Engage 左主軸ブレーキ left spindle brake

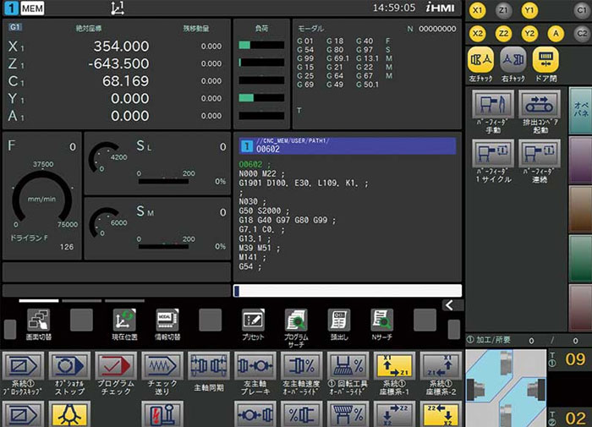click(x=255, y=366)
